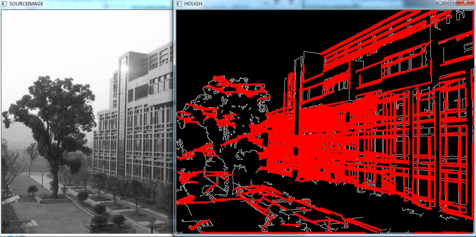Image resolution: width=476 pixels, height=237 pixels.
Task: Close the HOUGH window
Action: [465, 2]
